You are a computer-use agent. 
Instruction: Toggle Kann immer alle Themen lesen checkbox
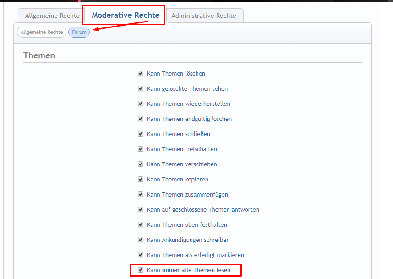(141, 270)
